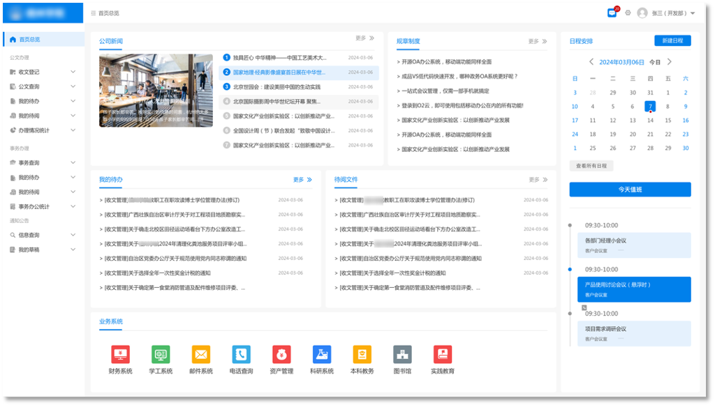Switch to the 公司新闻 tab
The height and width of the screenshot is (407, 715).
click(111, 41)
